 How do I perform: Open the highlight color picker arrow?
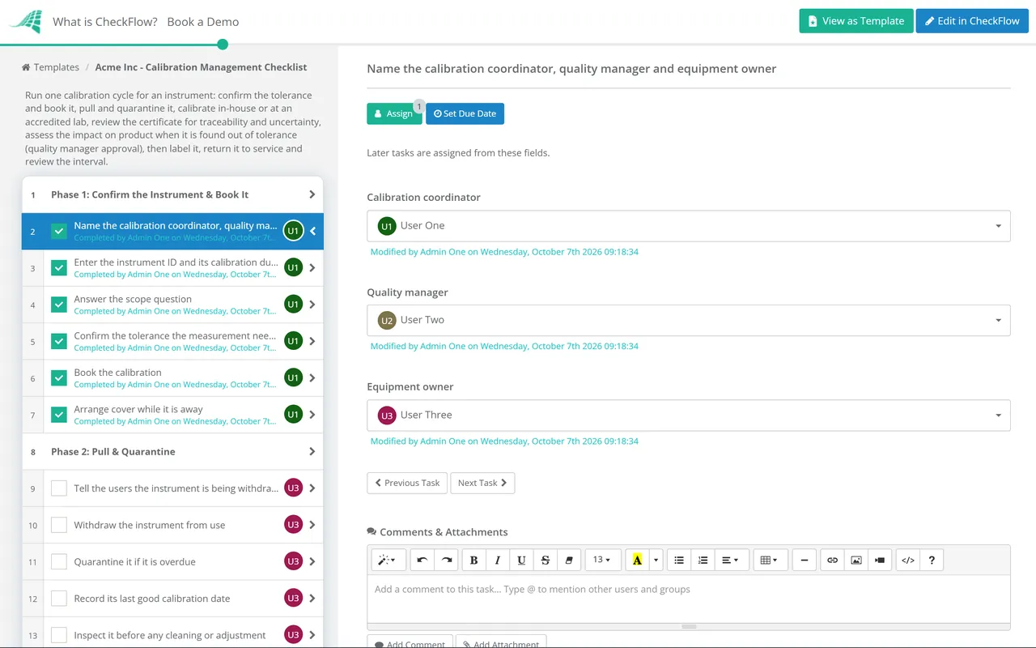[x=656, y=560]
